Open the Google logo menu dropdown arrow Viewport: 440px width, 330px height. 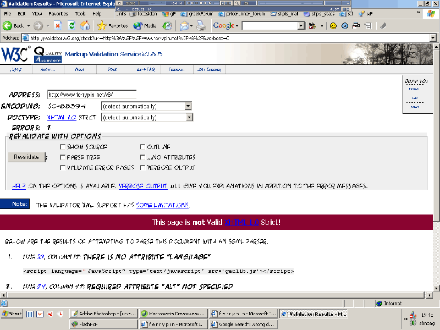pyautogui.click(x=237, y=26)
